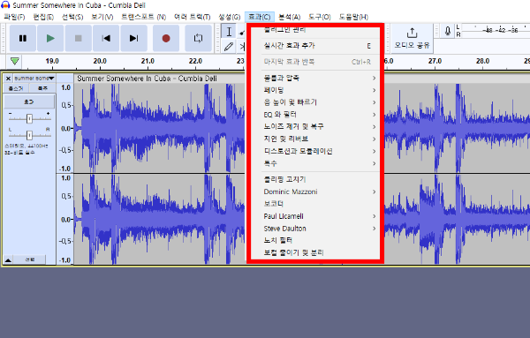Skip to the start of the project

coord(106,38)
